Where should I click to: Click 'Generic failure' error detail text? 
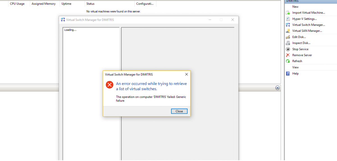pyautogui.click(x=151, y=99)
